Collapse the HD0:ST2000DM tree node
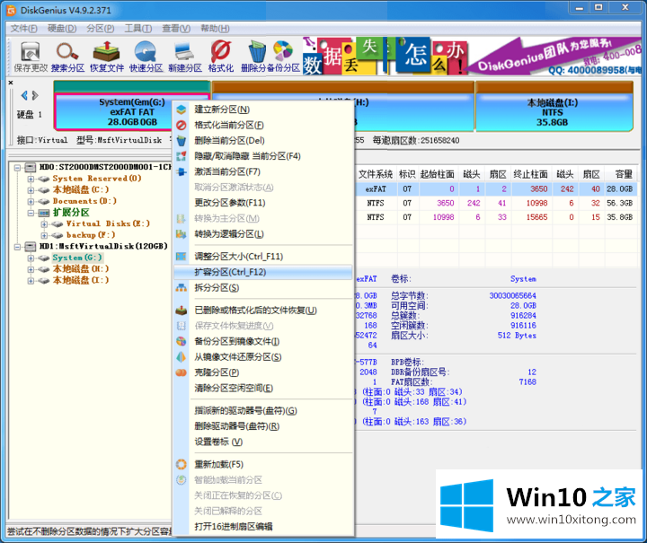The image size is (647, 543). [18, 167]
